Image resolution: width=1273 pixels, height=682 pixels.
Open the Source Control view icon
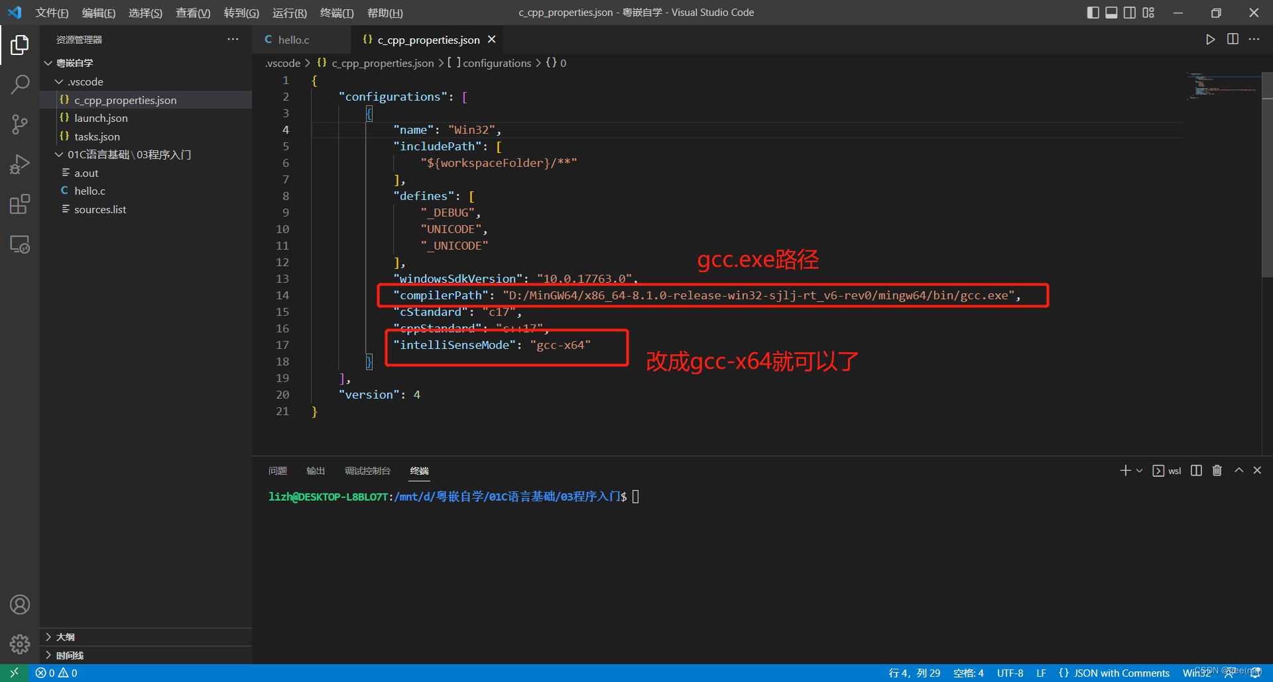[20, 124]
